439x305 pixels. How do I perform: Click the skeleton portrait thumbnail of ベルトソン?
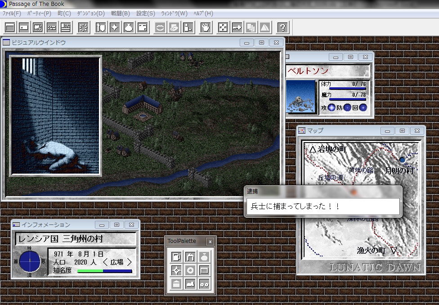(301, 97)
